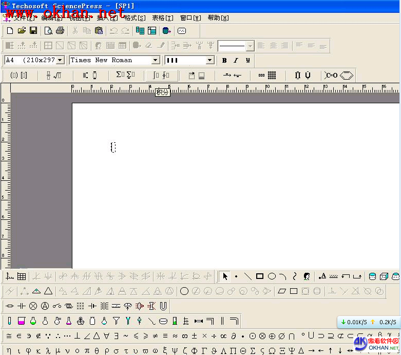The width and height of the screenshot is (401, 355).
Task: Select the rectangle drawing tool
Action: coord(260,276)
